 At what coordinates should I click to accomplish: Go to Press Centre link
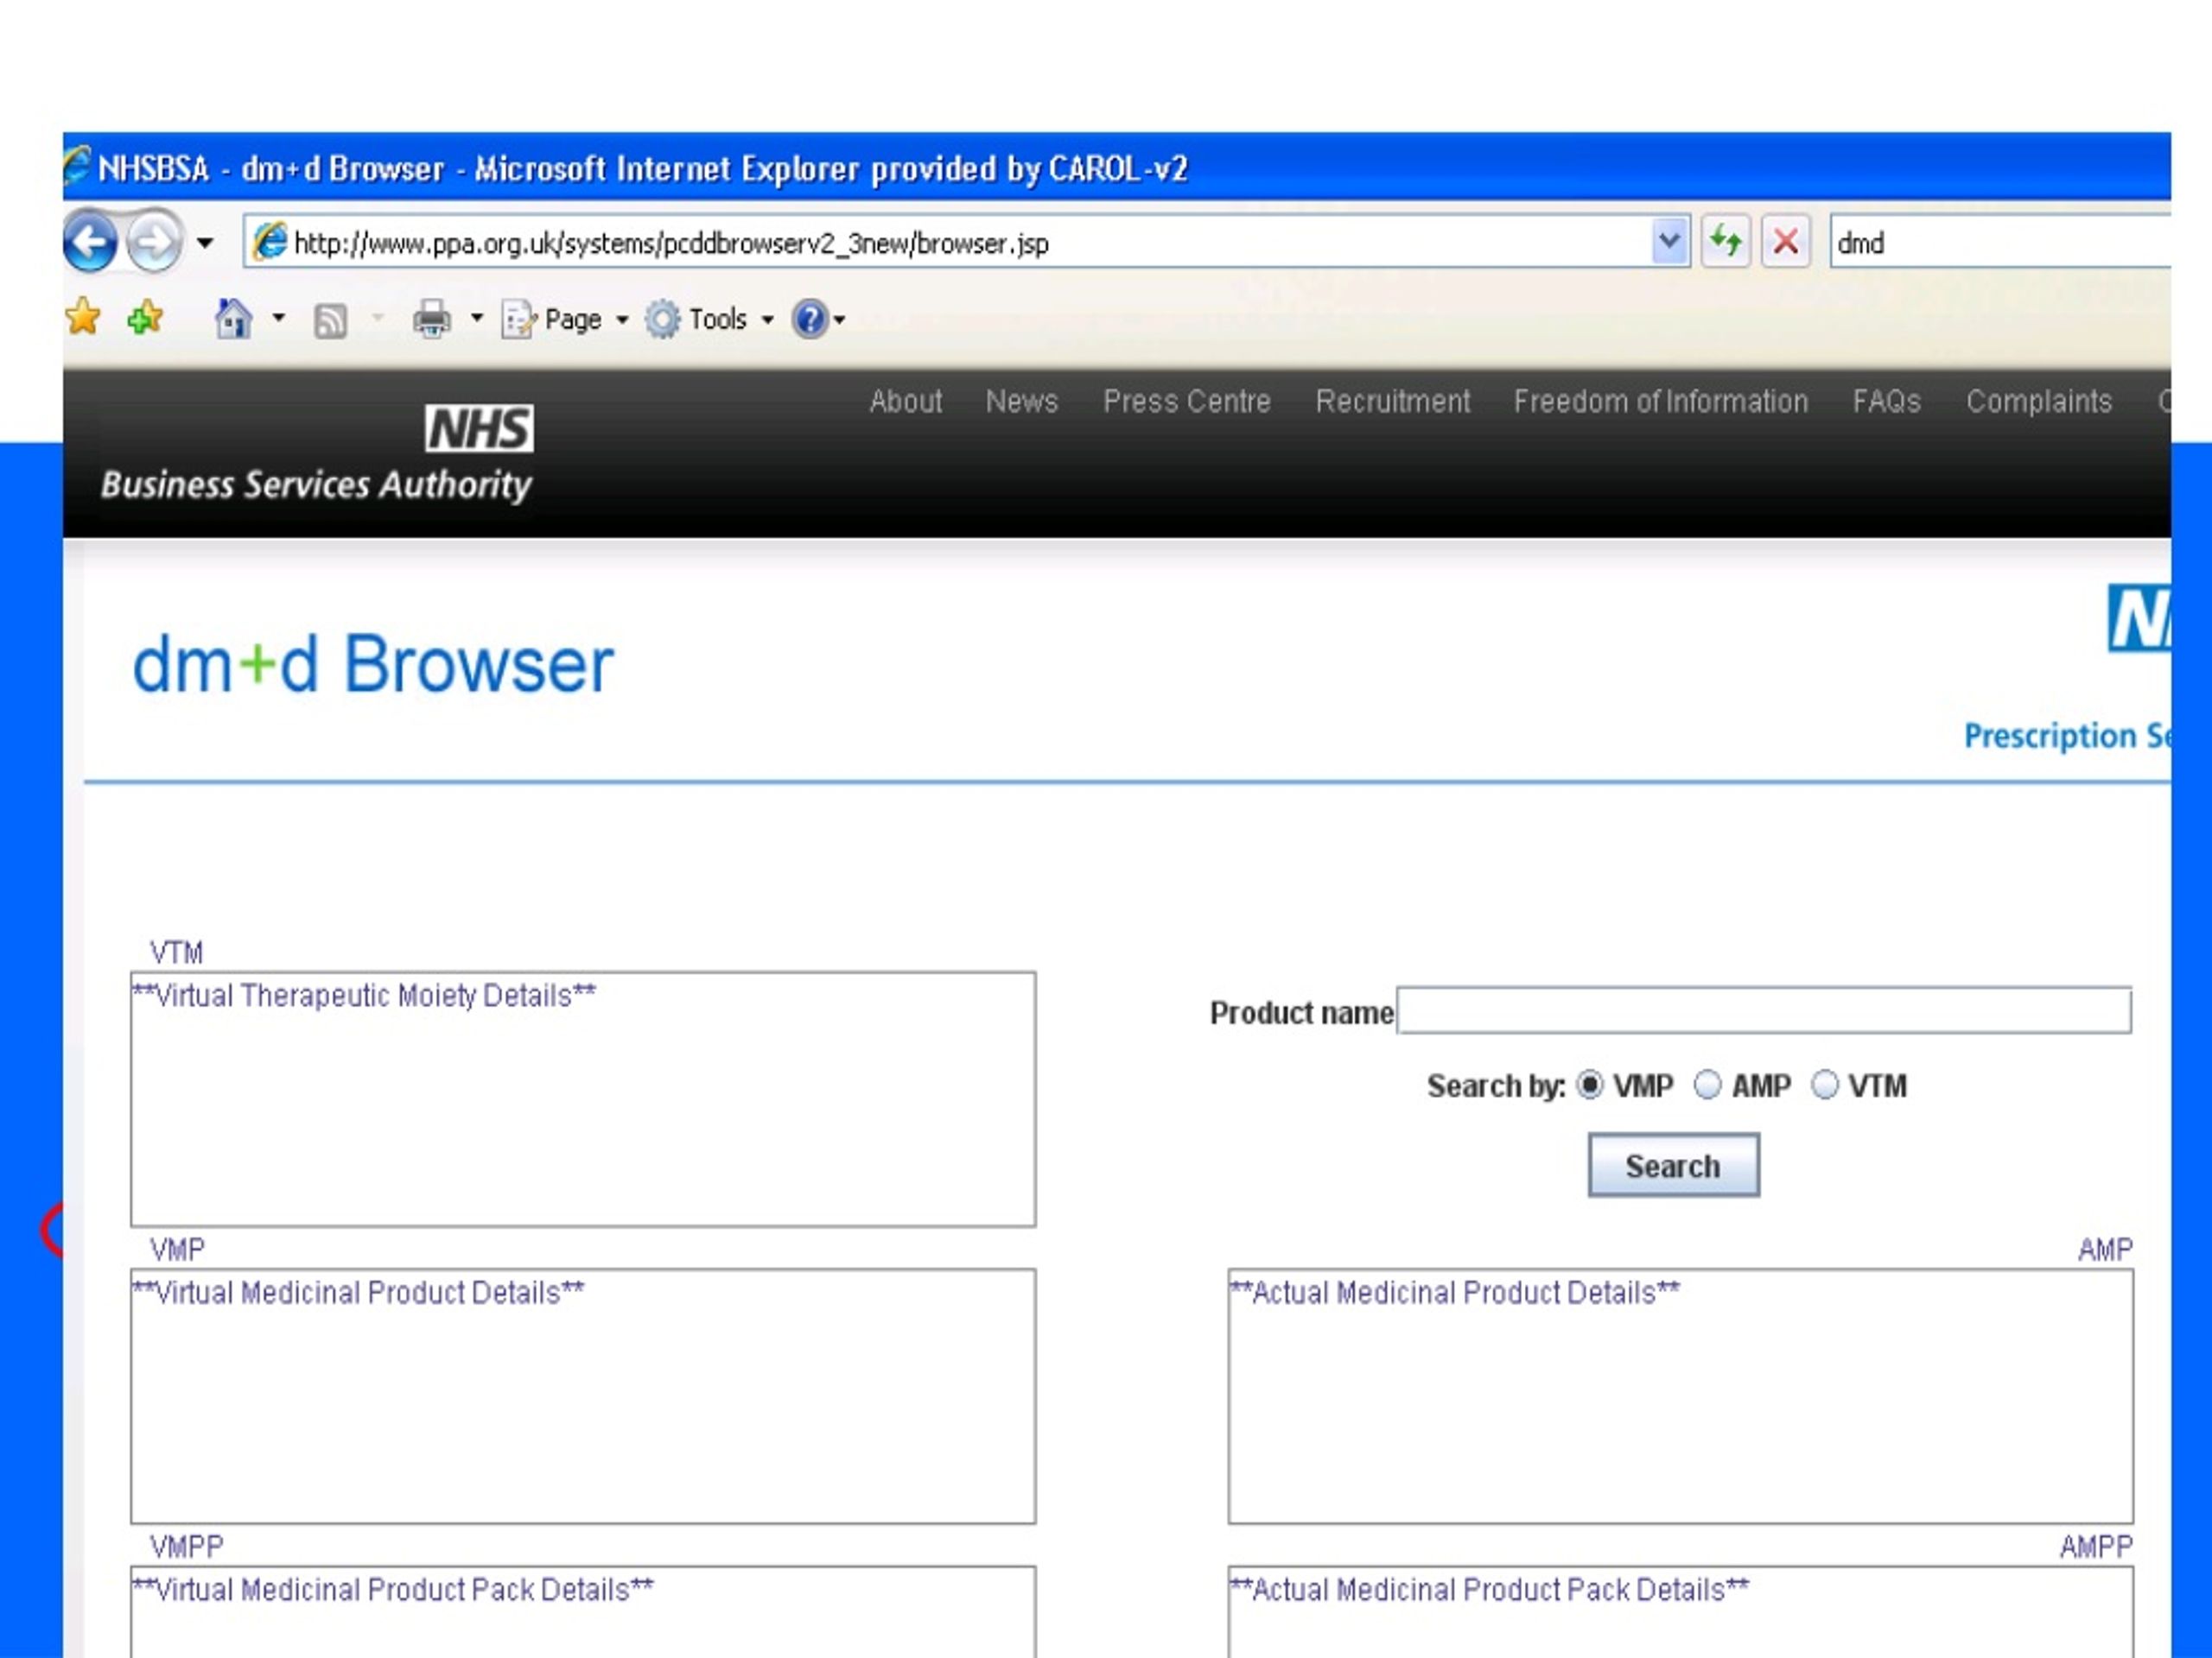pos(1187,401)
